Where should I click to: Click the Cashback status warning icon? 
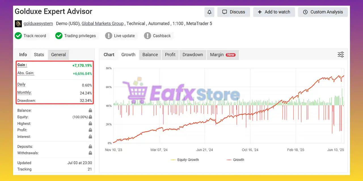(x=147, y=36)
